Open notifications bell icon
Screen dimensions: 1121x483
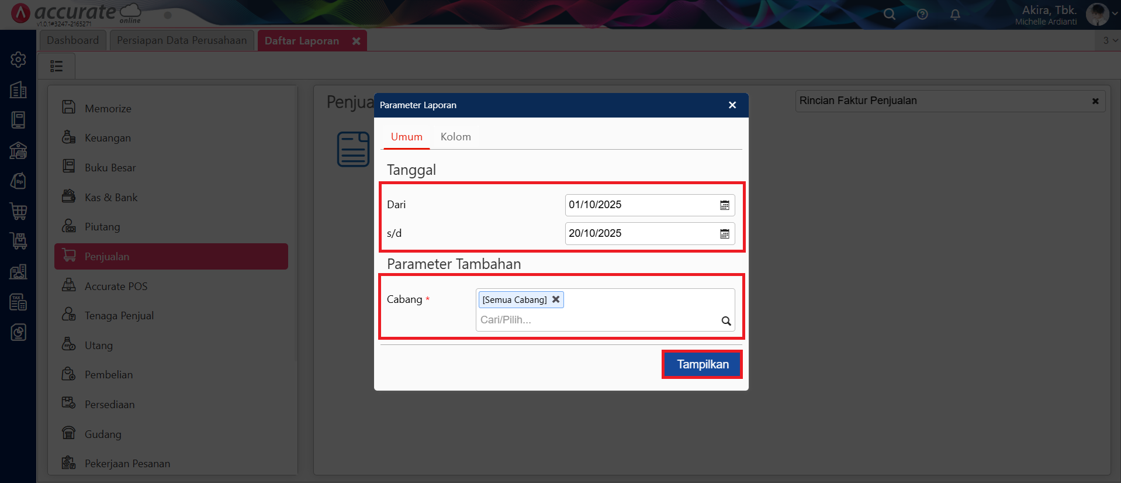click(955, 15)
